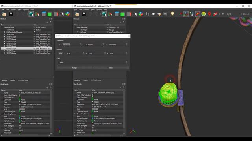252x141 pixels.
Task: Click the Translation Y value field
Action: point(94,45)
